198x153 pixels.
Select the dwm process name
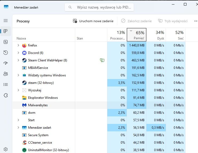pyautogui.click(x=32, y=113)
